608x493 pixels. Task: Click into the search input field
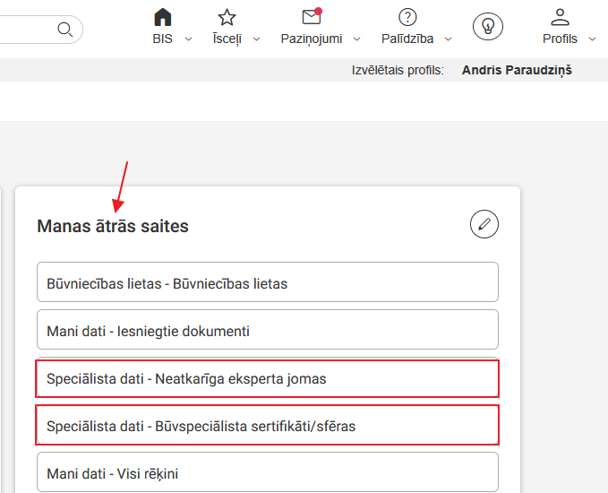click(x=27, y=30)
